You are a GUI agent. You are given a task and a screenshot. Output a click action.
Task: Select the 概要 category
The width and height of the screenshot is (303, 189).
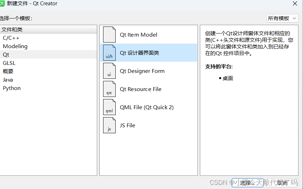click(x=48, y=71)
